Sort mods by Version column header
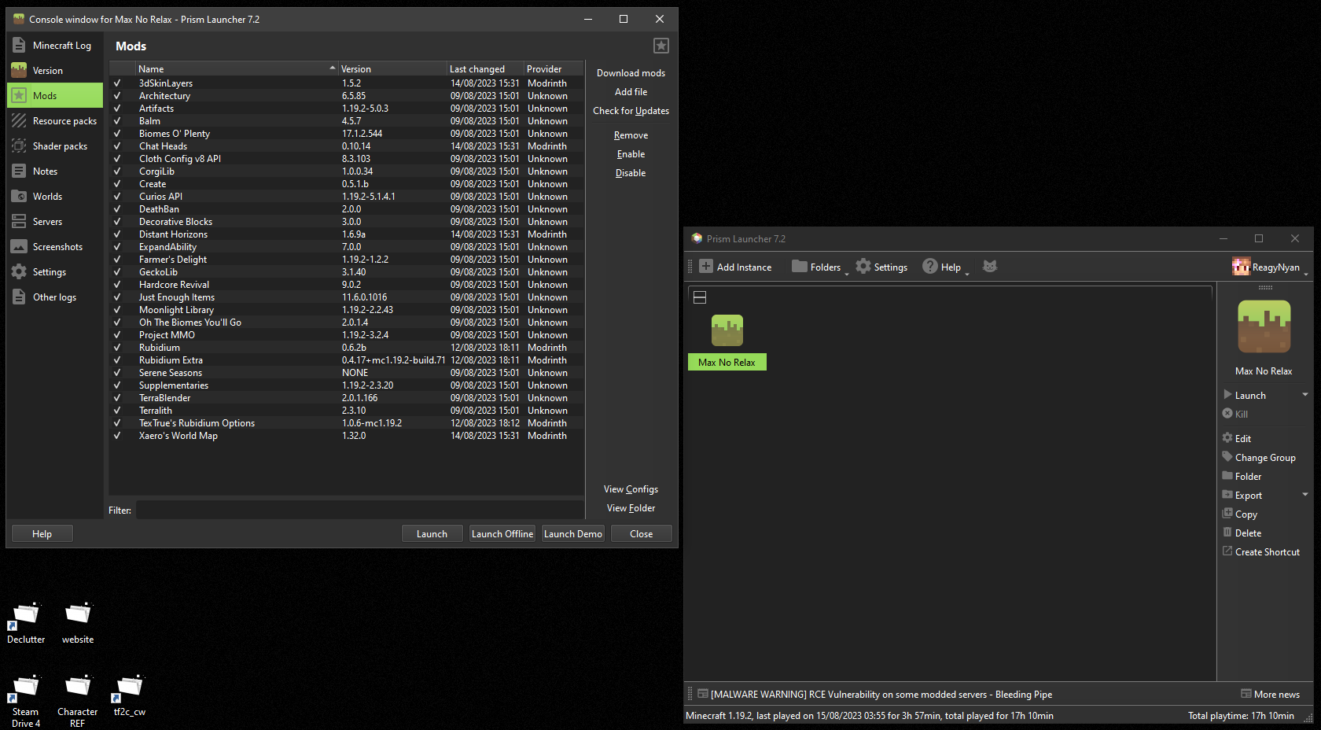 point(392,69)
